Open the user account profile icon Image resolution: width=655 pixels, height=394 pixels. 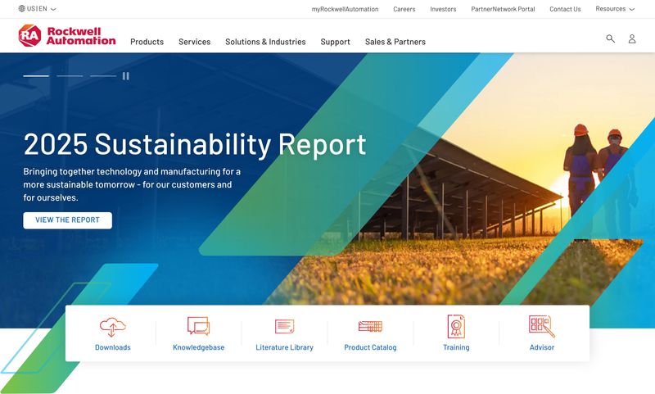[x=632, y=38]
